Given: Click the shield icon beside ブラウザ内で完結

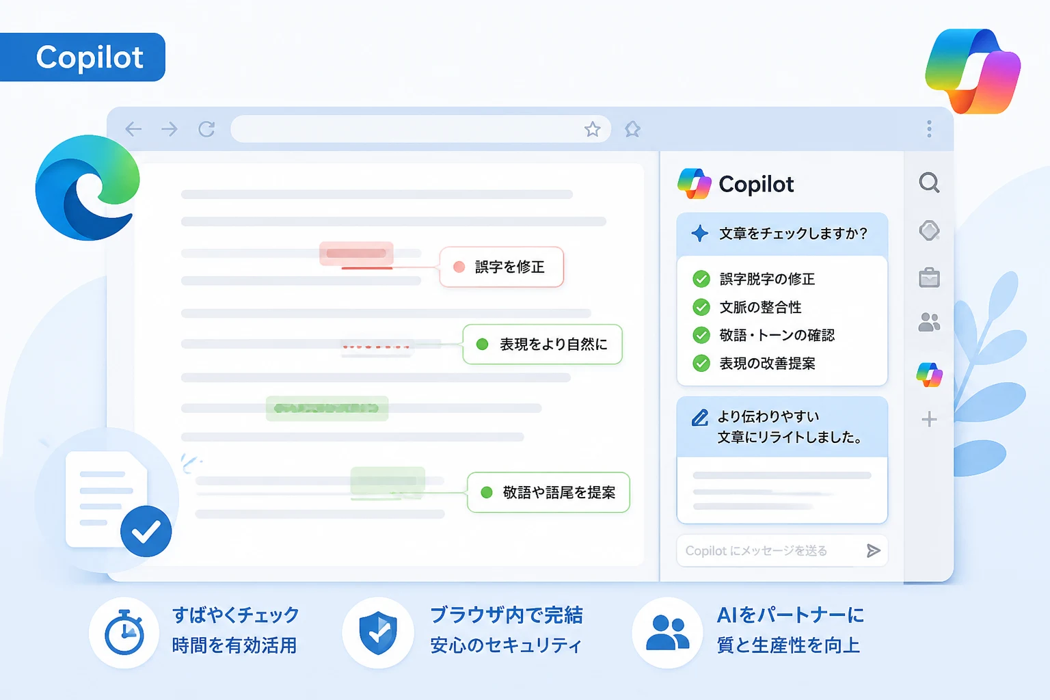Looking at the screenshot, I should [x=378, y=633].
